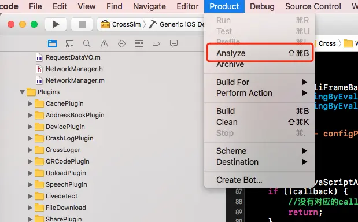Expand the UploadPlugin folder triangle
The width and height of the screenshot is (358, 222).
[30, 173]
